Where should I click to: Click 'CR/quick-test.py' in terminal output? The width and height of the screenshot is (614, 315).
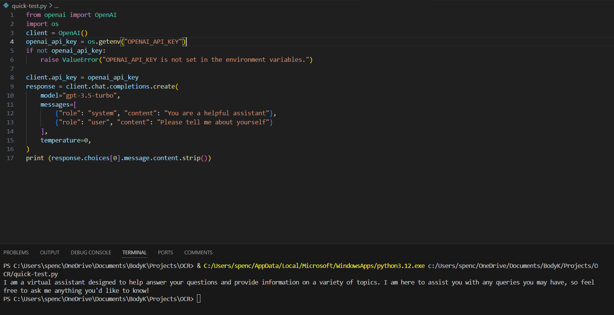31,274
